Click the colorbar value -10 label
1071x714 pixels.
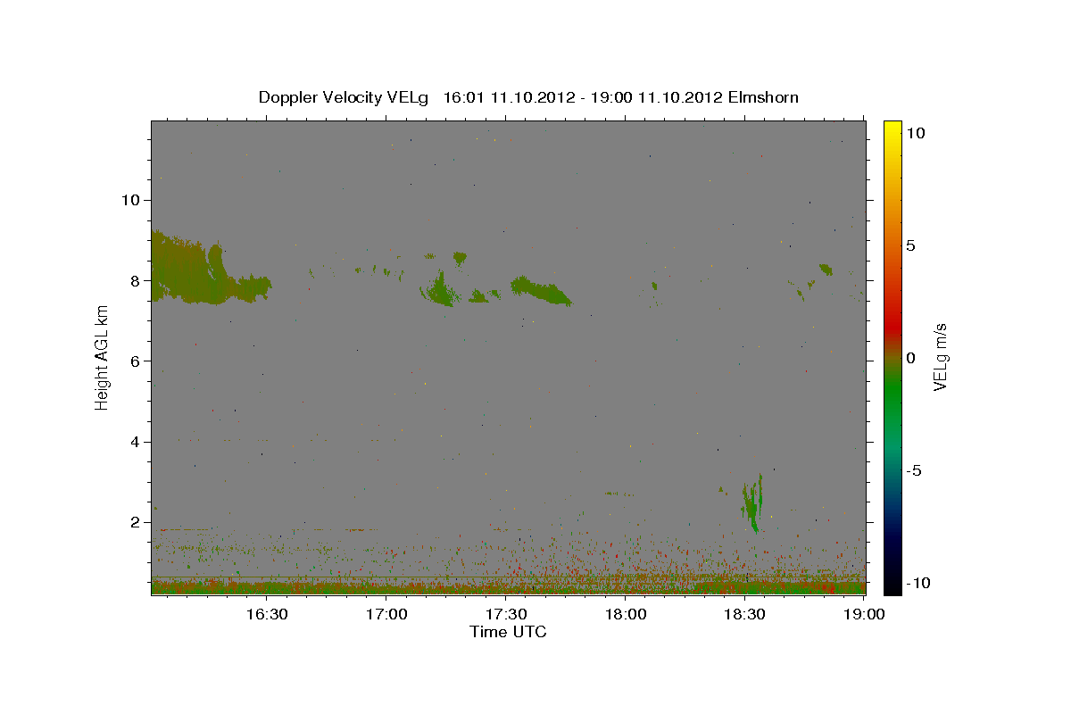917,583
